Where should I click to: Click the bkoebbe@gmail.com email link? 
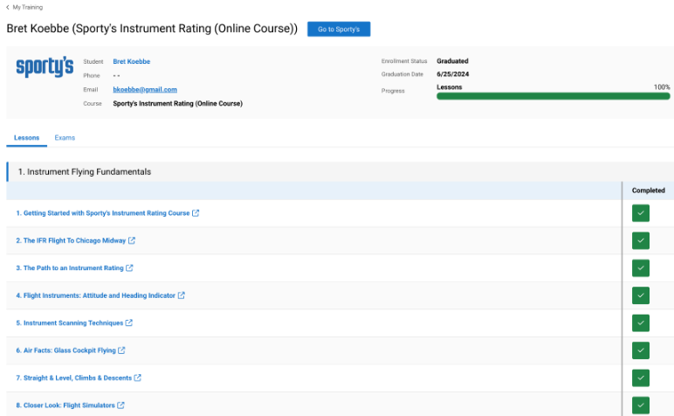(145, 89)
